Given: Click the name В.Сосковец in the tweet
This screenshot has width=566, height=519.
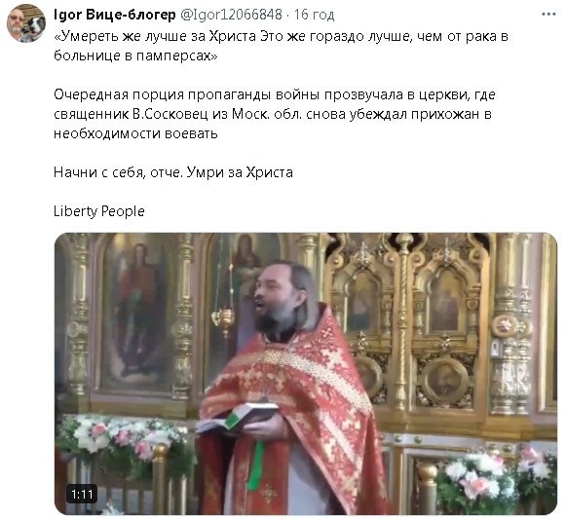Looking at the screenshot, I should point(170,114).
